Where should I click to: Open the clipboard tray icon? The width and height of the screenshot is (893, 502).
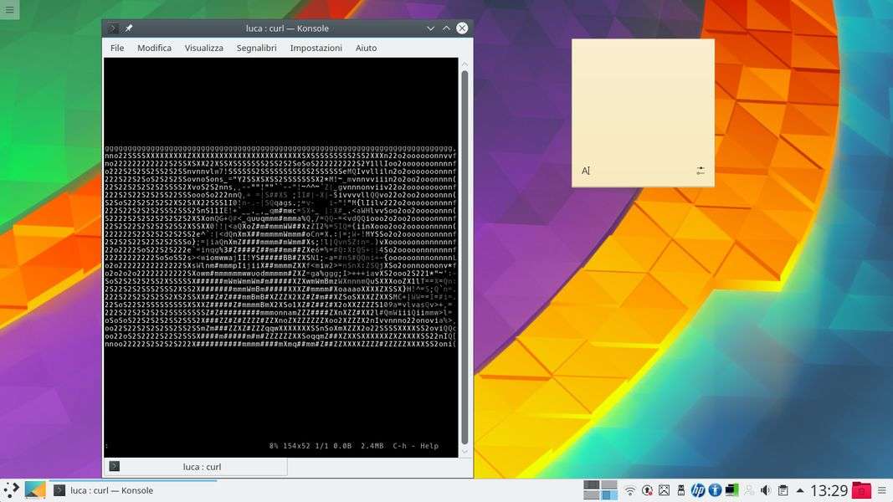(x=783, y=490)
